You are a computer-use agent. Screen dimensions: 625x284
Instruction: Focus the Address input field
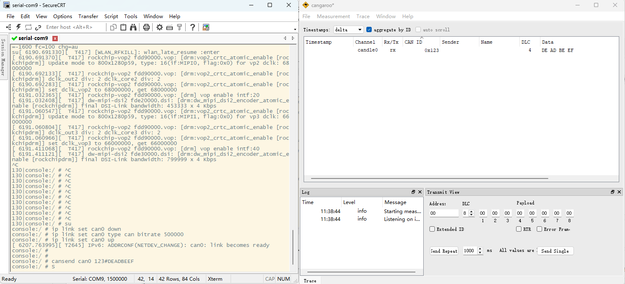point(444,213)
